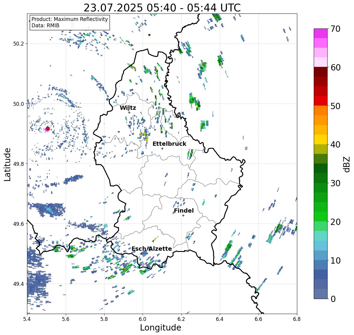Click the bright green colorbar segment above 20

(x=321, y=217)
